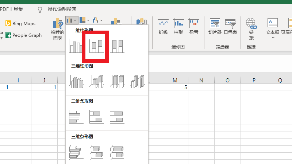292x164 pixels.
Task: Choose the 2-D clustered bar chart
Action: [x=76, y=117]
